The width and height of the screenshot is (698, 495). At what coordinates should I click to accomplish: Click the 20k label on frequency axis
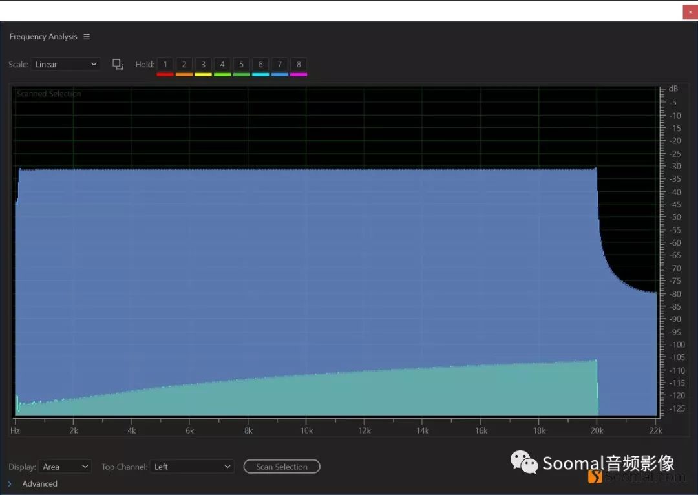coord(597,430)
